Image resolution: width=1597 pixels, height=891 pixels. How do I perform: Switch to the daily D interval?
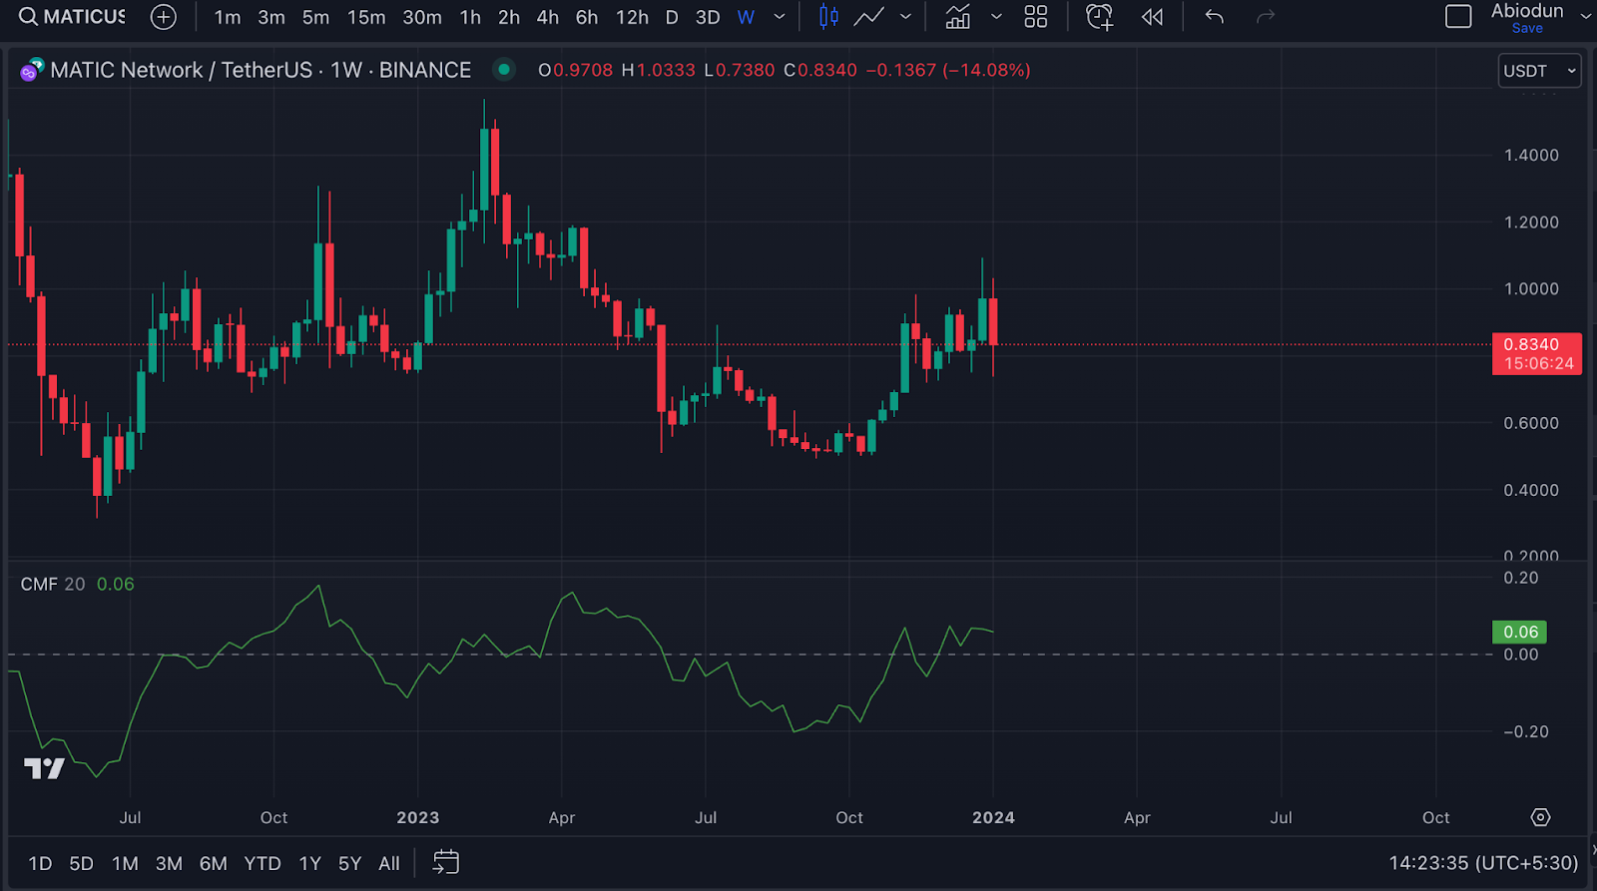[672, 17]
